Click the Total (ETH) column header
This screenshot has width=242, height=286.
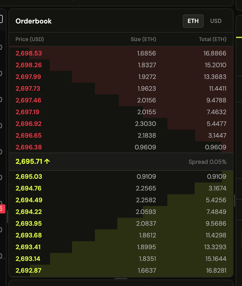pyautogui.click(x=212, y=39)
